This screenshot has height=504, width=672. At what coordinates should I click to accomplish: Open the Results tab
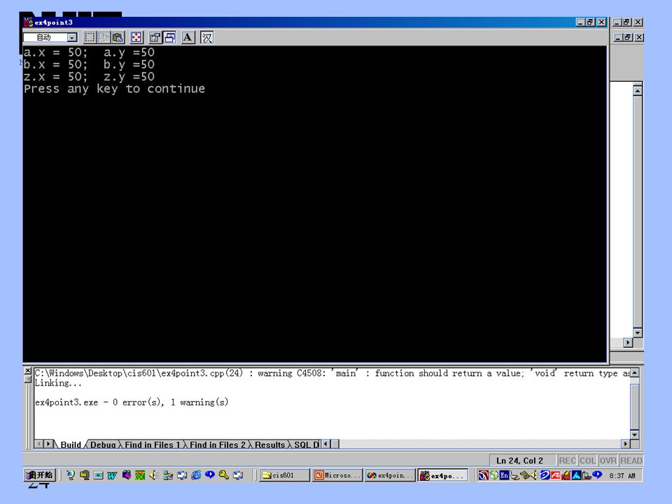coord(269,444)
